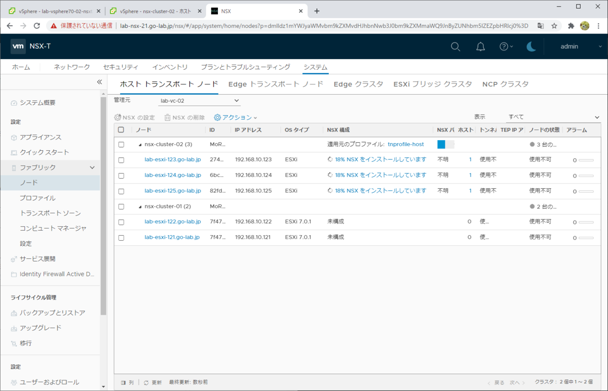Open browser extensions puzzle icon
This screenshot has width=608, height=391.
coord(571,25)
